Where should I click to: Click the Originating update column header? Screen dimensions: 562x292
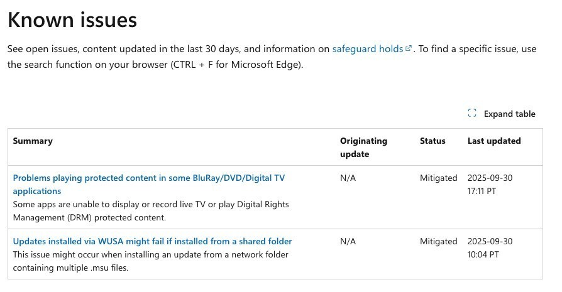(x=363, y=148)
